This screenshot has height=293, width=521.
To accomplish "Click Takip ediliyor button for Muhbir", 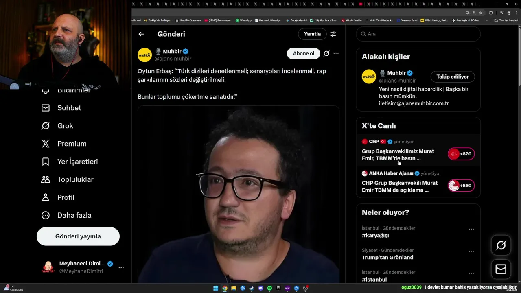I will 453,77.
